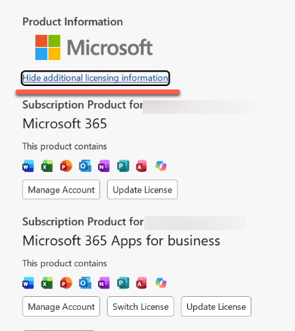Screen dimensions: 295x331
Task: Click Copilot icon under Microsoft 365
Action: pos(161,166)
